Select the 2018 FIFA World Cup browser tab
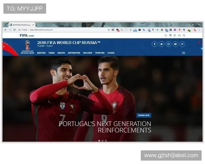Viewport: 205px width, 164px height. pos(21,25)
